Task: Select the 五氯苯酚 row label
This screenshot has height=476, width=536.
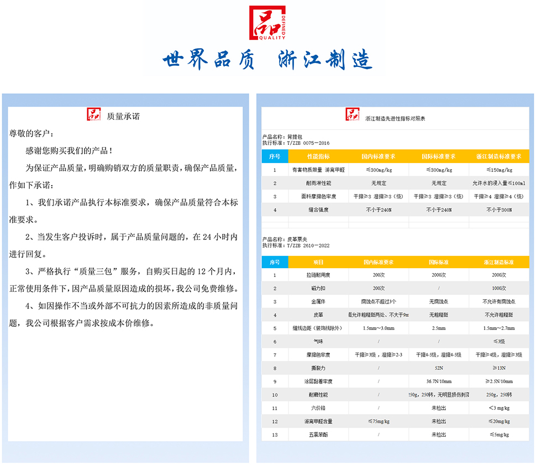Action: [318, 435]
